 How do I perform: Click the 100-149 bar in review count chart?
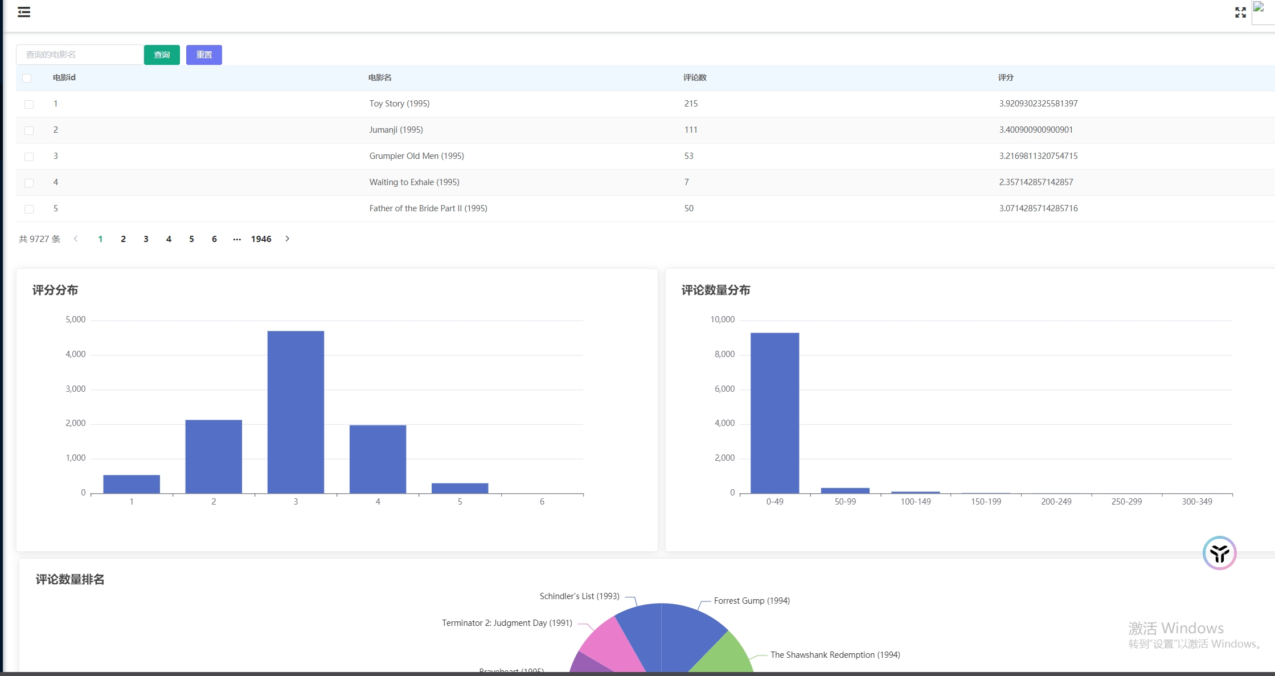coord(915,492)
